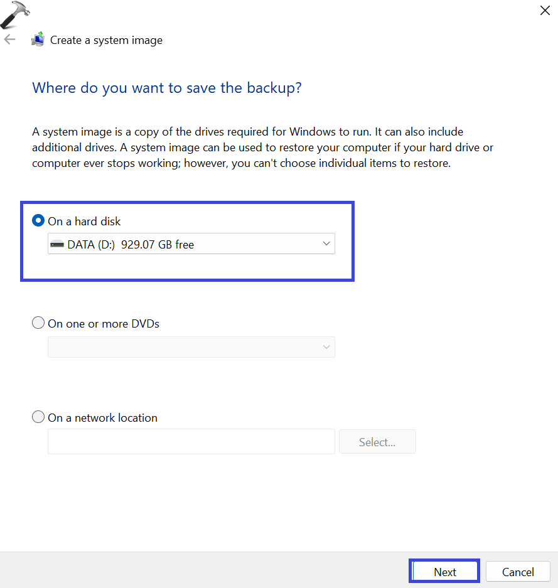Click the drive icon beside DATA (D:)
Viewport: 558px width, 588px height.
click(57, 244)
